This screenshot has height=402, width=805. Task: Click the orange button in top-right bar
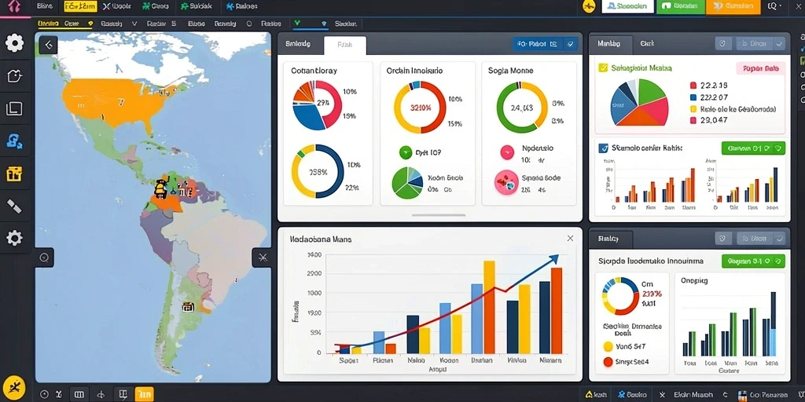(x=733, y=6)
